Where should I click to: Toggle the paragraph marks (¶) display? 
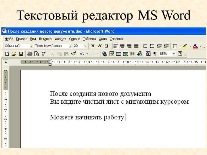[x=155, y=54]
